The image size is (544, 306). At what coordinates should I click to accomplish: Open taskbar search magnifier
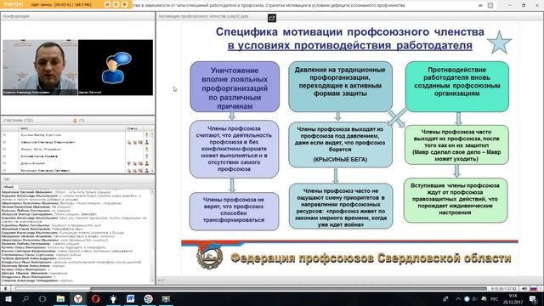(25, 298)
